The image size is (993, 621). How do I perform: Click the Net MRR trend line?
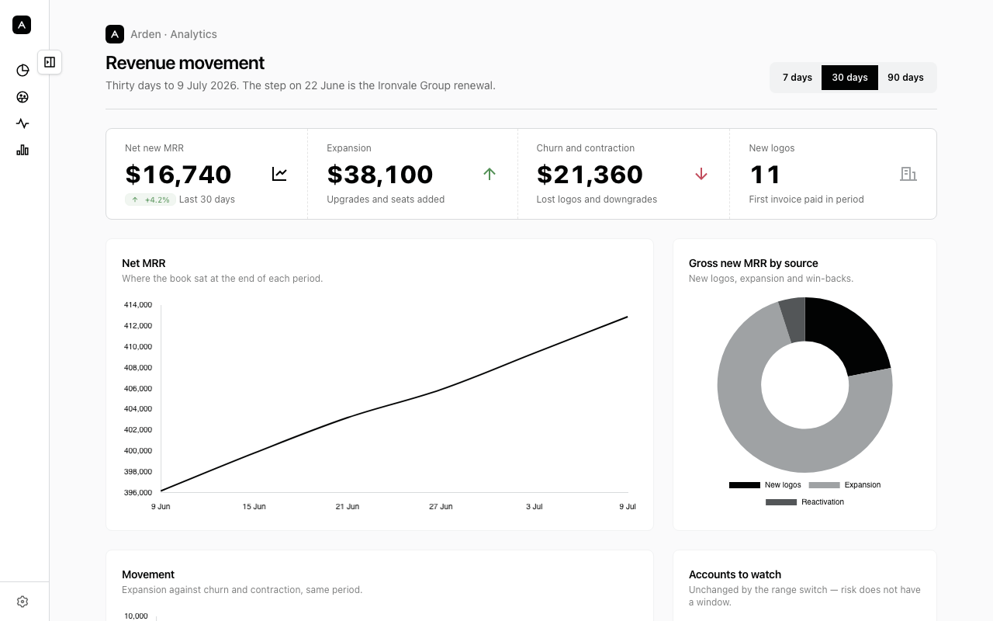394,402
